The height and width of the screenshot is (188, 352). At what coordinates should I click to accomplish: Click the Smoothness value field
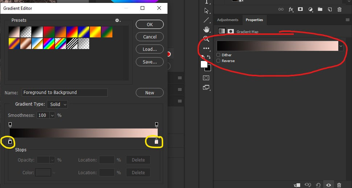(43, 115)
